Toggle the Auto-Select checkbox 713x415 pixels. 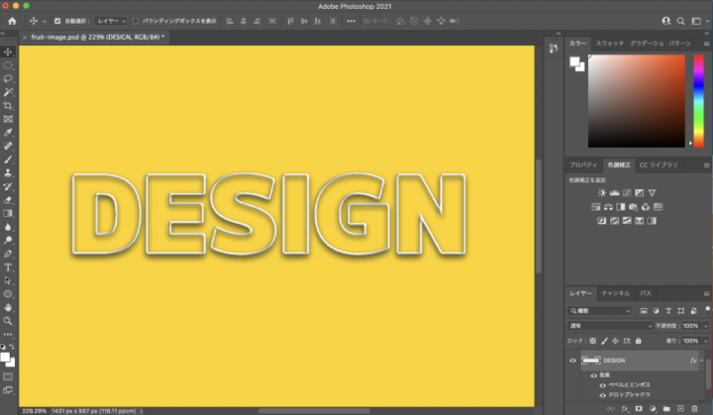click(x=57, y=21)
